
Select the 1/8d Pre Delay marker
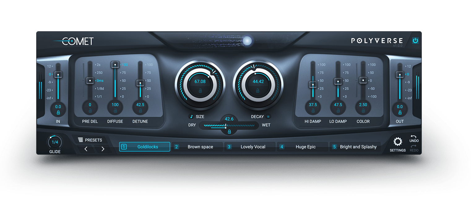(x=100, y=88)
